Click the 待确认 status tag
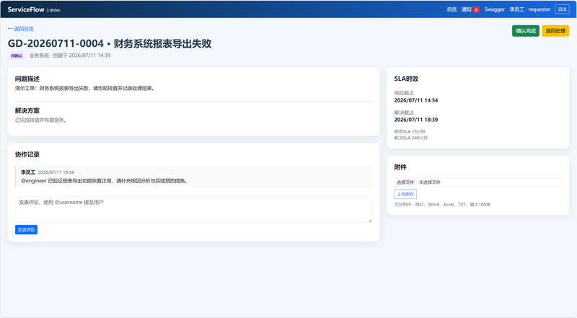 coord(17,56)
